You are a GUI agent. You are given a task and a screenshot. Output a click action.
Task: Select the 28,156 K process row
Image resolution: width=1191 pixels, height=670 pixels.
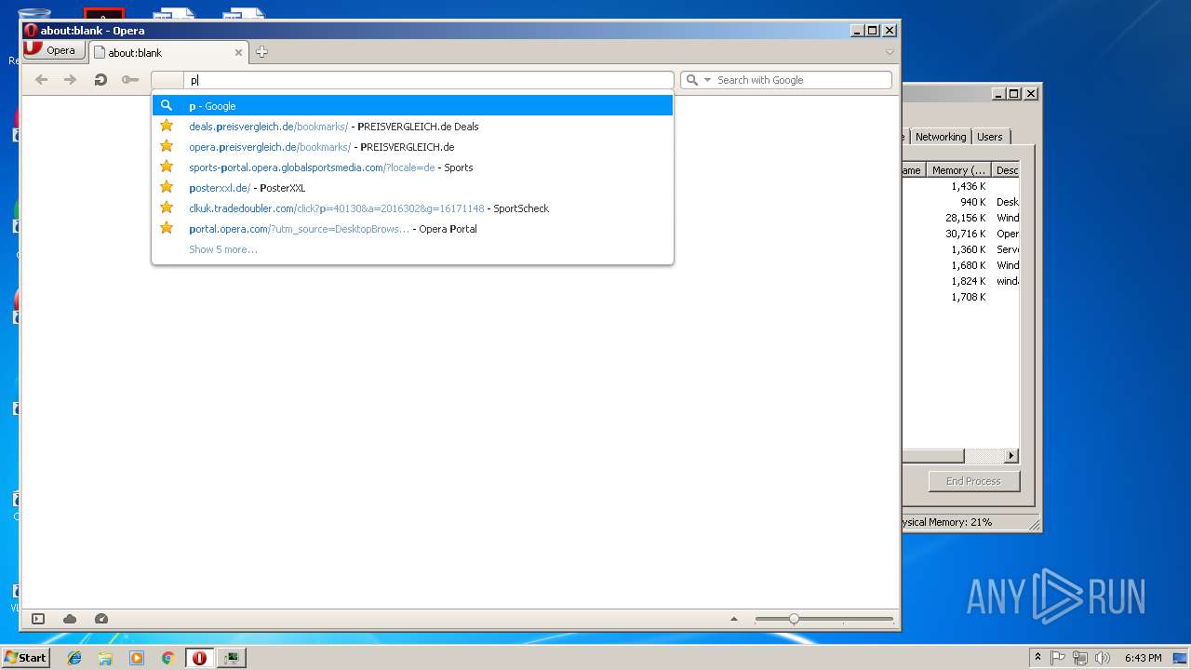pyautogui.click(x=961, y=218)
